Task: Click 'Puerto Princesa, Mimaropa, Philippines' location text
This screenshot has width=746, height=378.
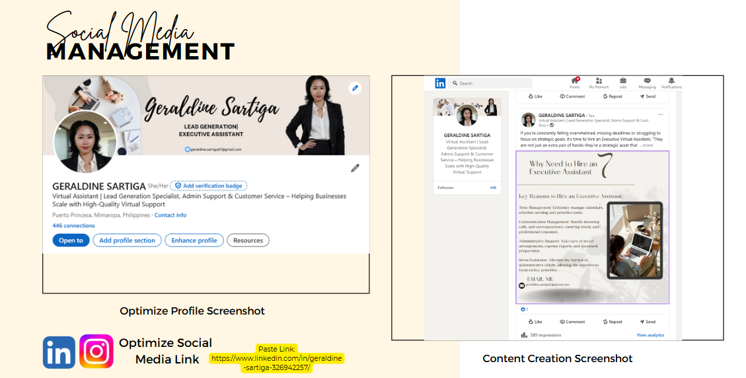Action: pyautogui.click(x=101, y=215)
